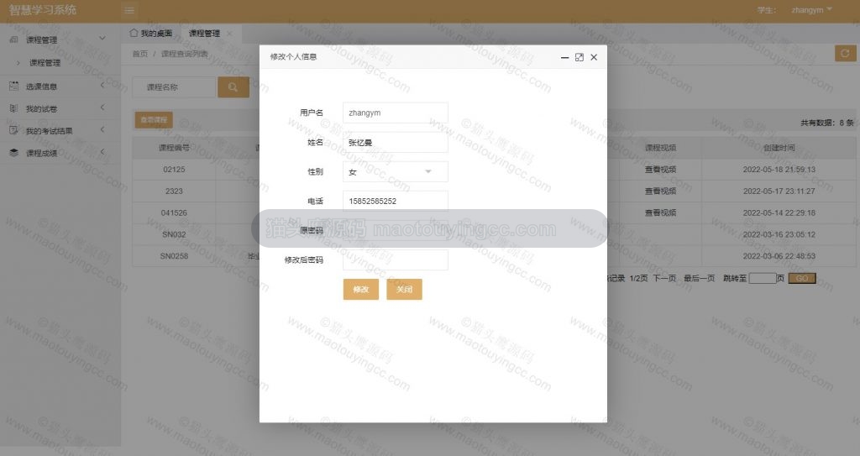Image resolution: width=860 pixels, height=456 pixels.
Task: Click 查看视频 for course 041526
Action: pos(660,213)
